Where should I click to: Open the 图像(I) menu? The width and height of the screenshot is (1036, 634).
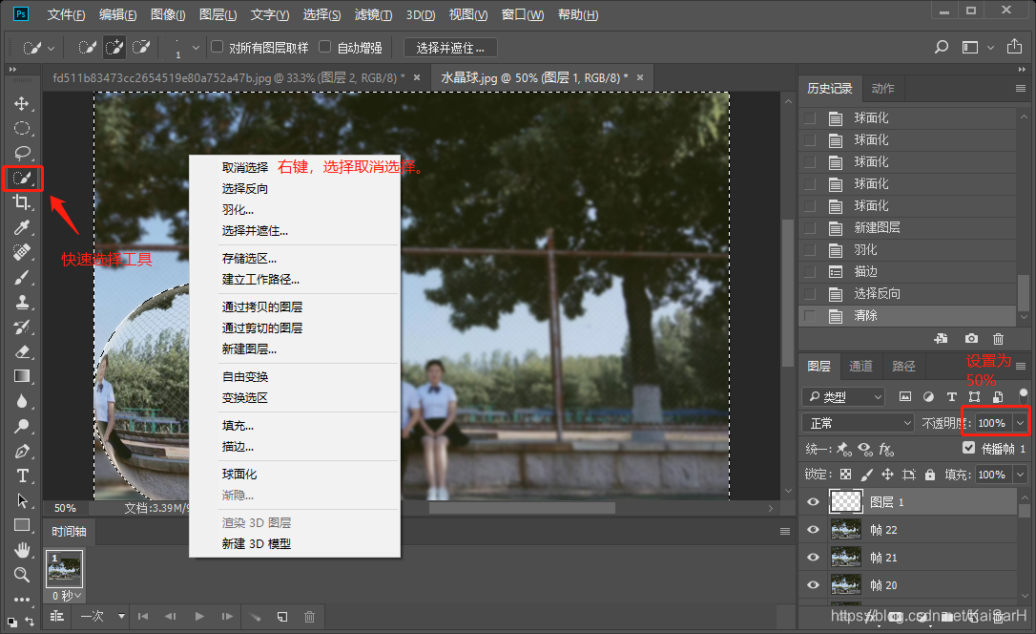click(x=168, y=14)
